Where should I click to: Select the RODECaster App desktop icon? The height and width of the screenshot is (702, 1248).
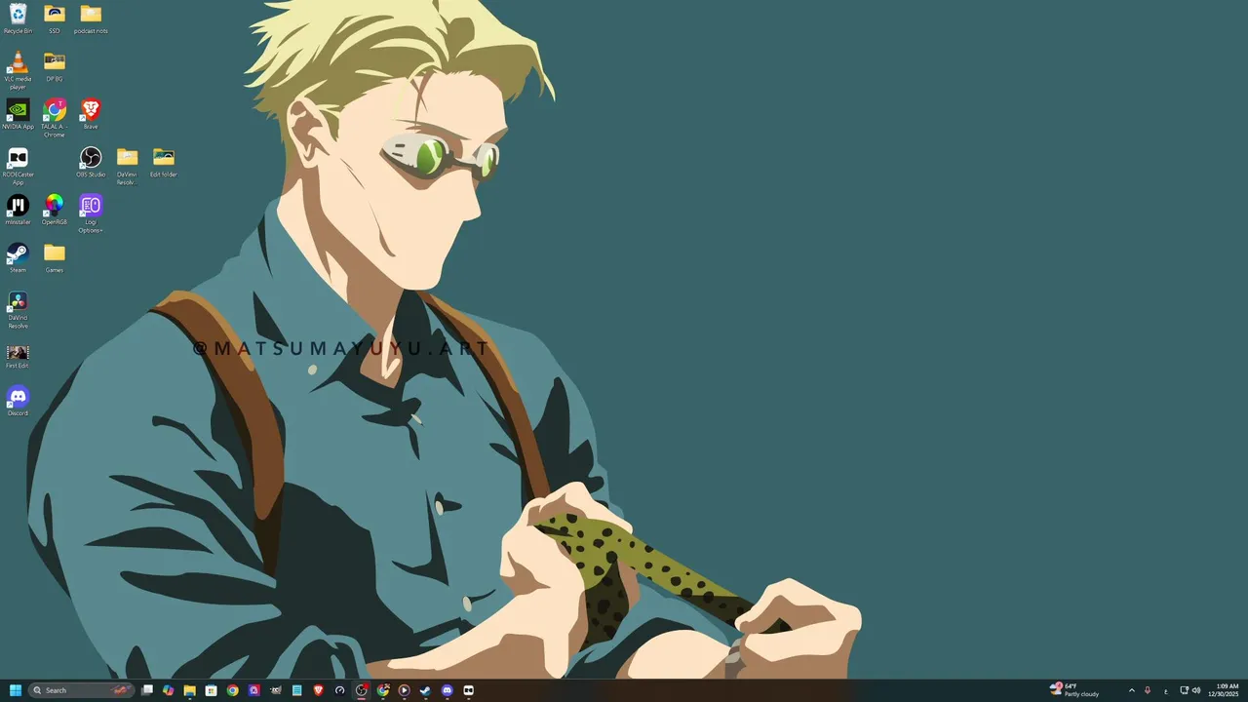(x=18, y=166)
